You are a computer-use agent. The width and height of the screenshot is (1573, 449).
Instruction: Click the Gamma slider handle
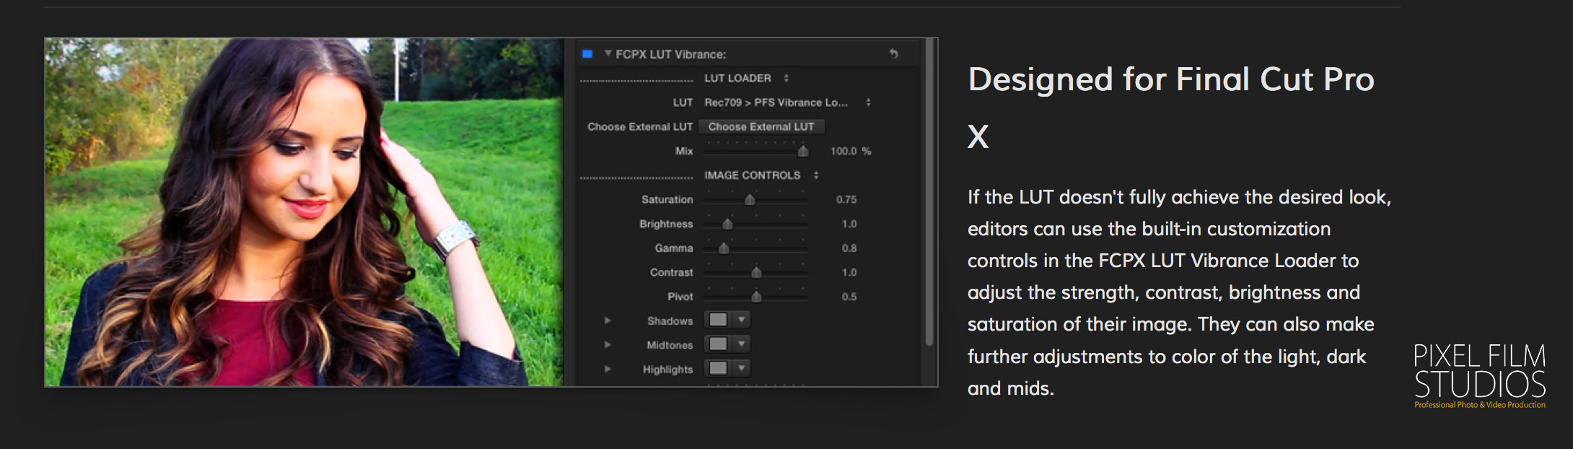pos(724,248)
